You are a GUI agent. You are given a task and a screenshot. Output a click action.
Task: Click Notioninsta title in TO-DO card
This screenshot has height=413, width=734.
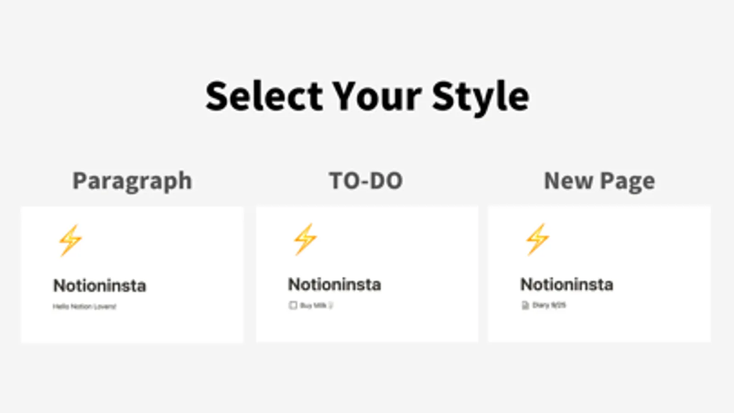[334, 285]
